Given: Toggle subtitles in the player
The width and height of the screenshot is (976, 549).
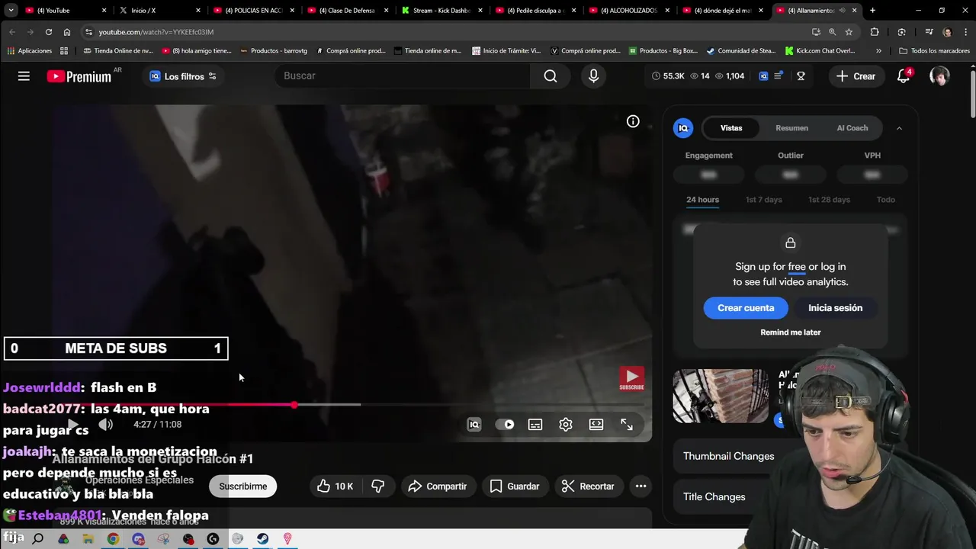Looking at the screenshot, I should tap(535, 425).
